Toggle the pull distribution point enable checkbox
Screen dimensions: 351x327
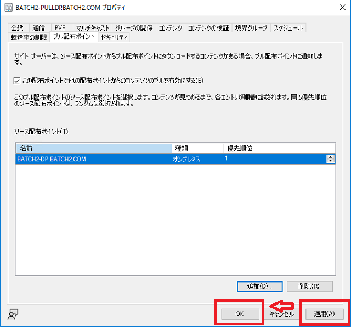[x=16, y=81]
